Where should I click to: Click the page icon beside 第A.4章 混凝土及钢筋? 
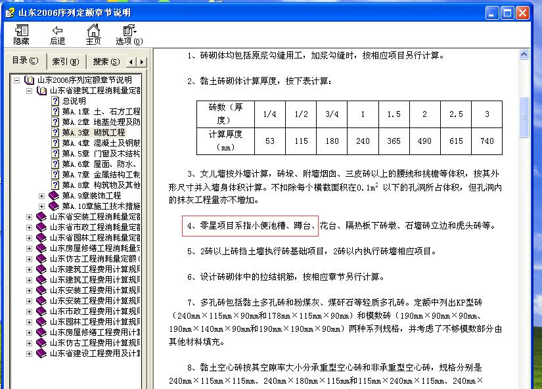[55, 143]
